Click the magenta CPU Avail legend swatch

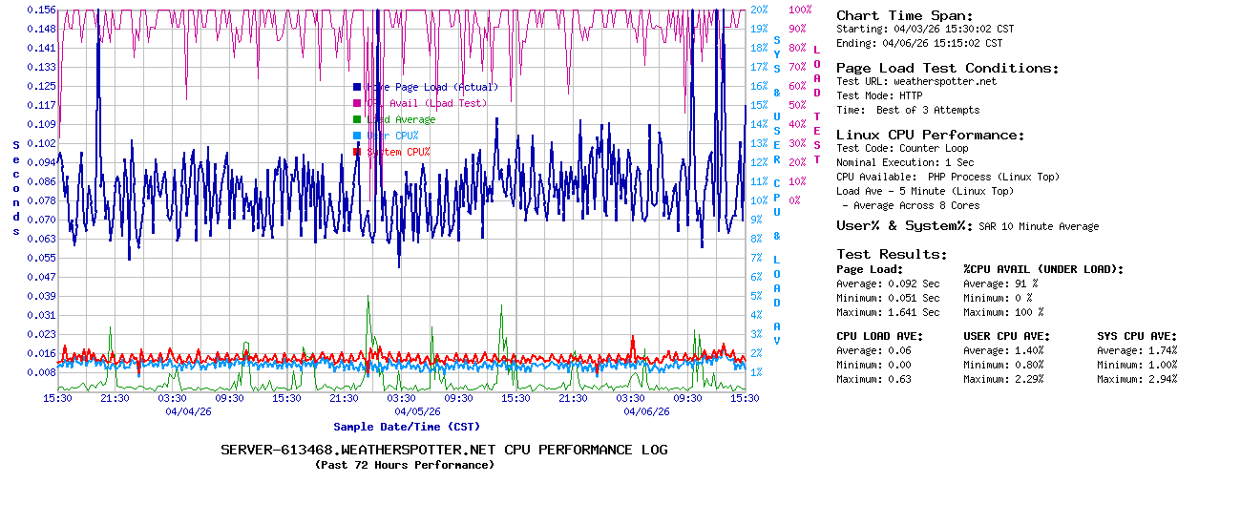click(357, 103)
